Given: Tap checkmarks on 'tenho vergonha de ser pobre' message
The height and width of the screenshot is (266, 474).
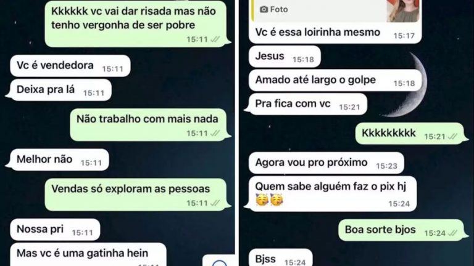Looking at the screenshot, I should (x=215, y=39).
